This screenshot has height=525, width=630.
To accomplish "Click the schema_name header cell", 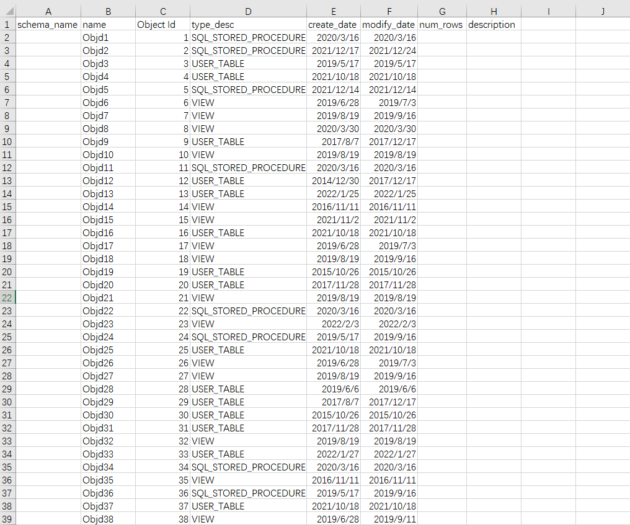I will point(48,25).
